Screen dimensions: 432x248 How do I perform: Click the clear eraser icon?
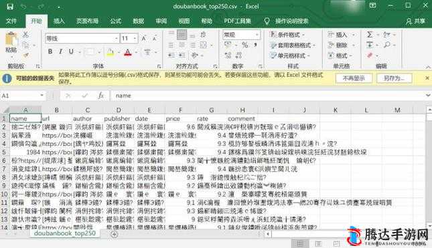point(370,55)
